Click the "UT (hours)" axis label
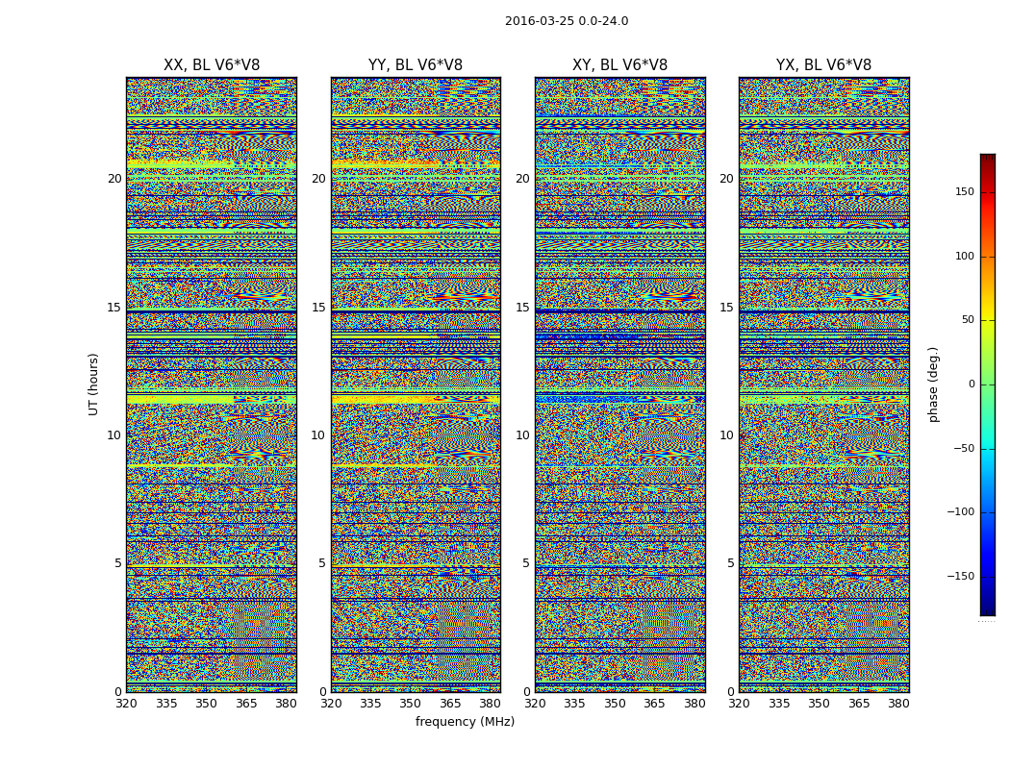Screen dimensions: 1010x769 (x=94, y=384)
